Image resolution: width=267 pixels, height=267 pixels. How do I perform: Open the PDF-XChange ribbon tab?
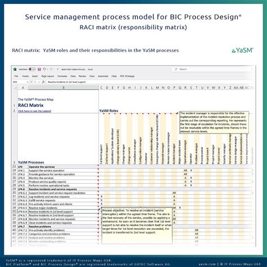pos(127,76)
